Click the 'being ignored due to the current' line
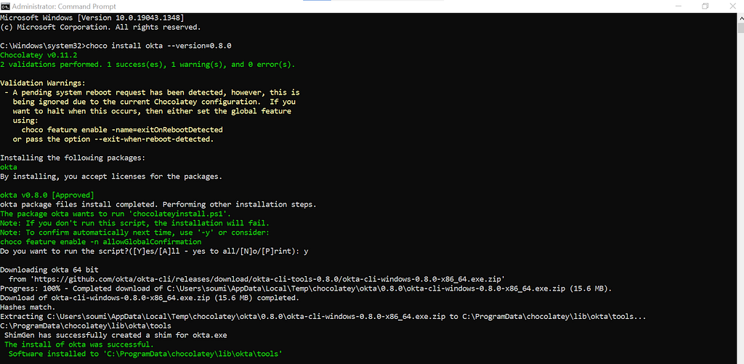The height and width of the screenshot is (364, 744). coord(154,102)
